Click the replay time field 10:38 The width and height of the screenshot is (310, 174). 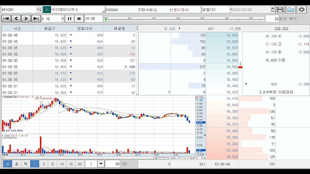[x=94, y=19]
